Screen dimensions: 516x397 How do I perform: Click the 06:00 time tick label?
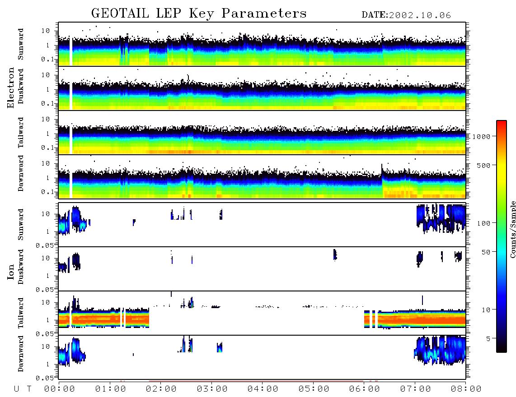tap(365, 389)
